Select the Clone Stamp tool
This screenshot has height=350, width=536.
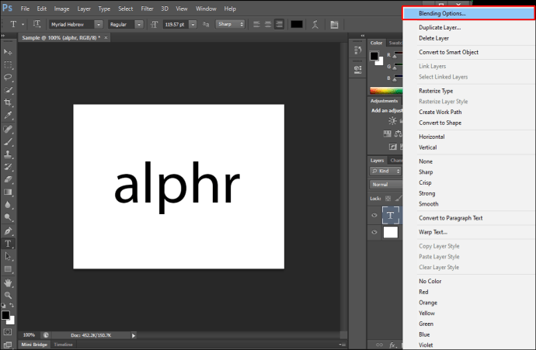click(8, 154)
